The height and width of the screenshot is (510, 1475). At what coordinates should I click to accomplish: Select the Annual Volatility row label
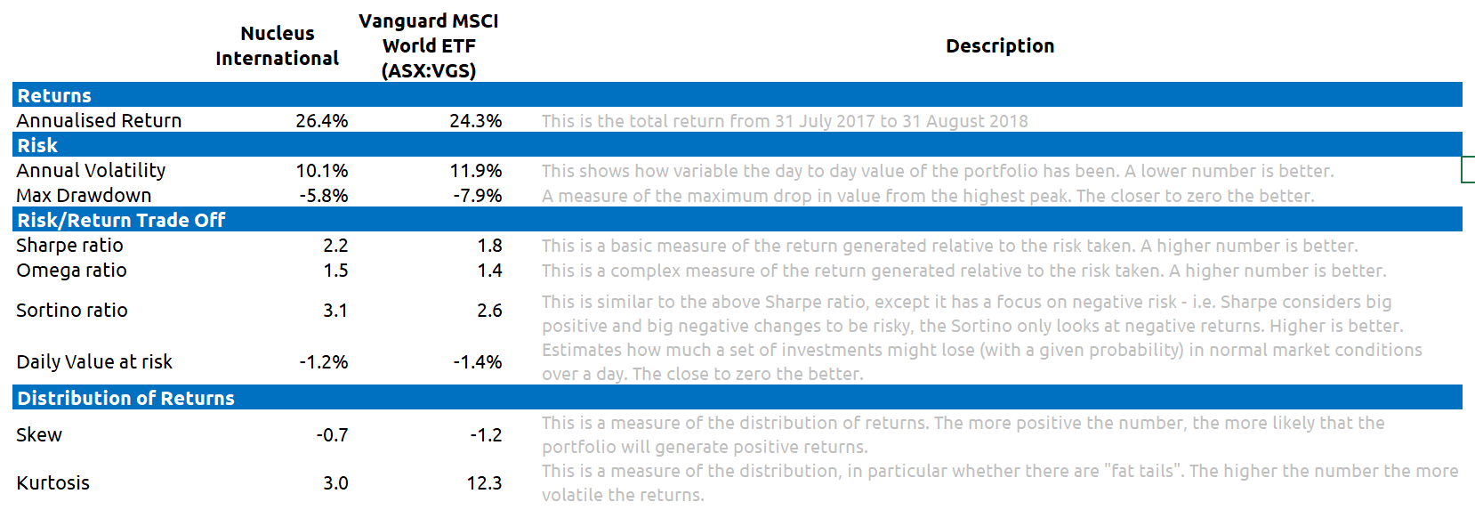coord(91,170)
